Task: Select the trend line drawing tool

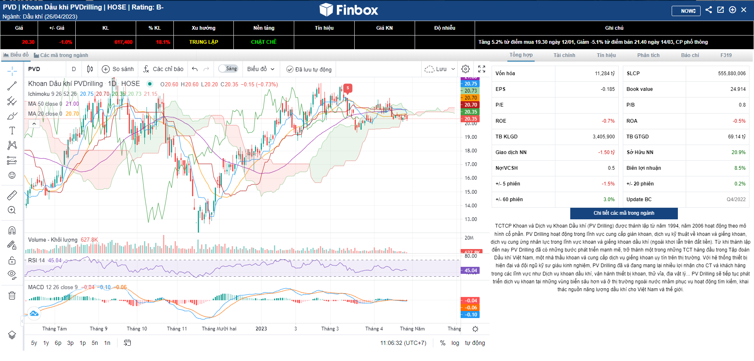Action: pos(12,86)
